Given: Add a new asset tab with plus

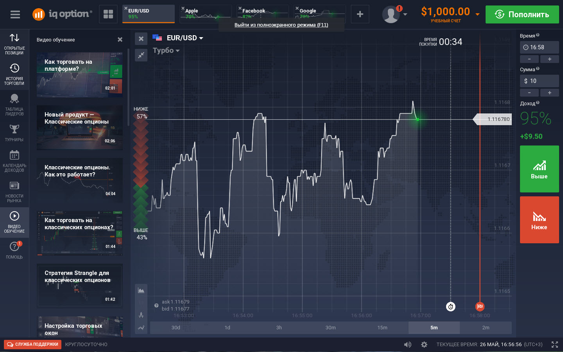Looking at the screenshot, I should 360,14.
